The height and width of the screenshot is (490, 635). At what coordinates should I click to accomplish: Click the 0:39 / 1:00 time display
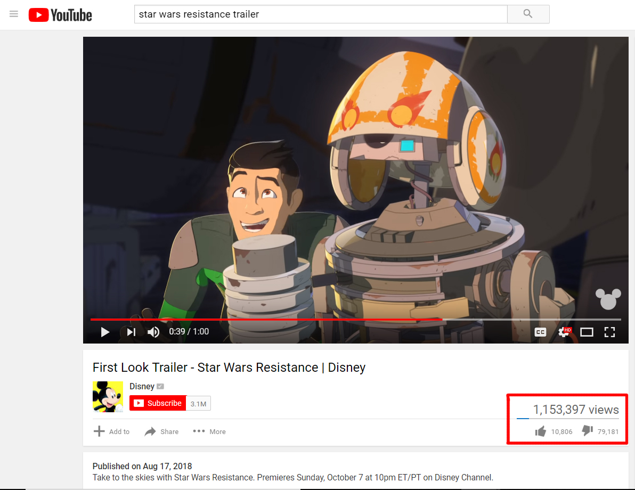coord(189,332)
